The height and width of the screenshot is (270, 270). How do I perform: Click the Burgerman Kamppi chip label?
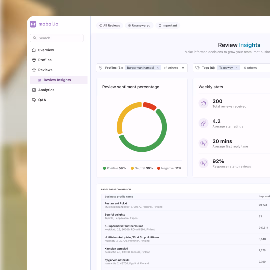[140, 68]
